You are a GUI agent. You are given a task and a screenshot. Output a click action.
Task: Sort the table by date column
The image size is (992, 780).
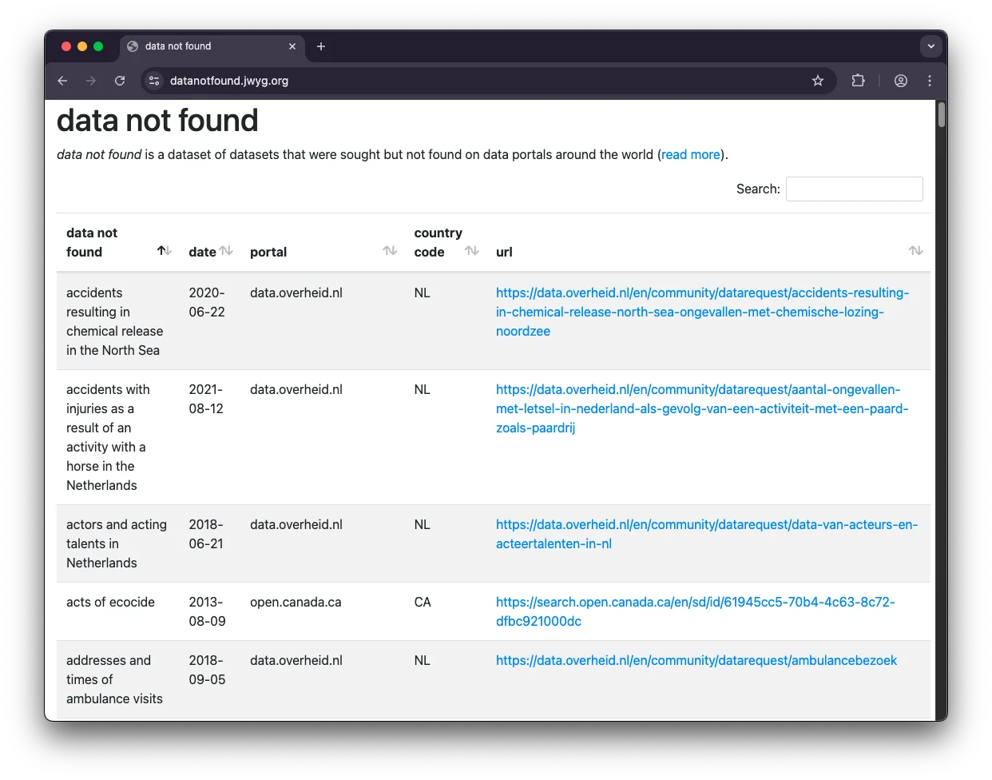(x=226, y=251)
